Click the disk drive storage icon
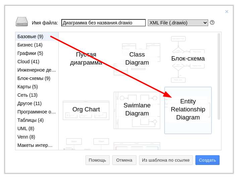240x178 pixels. (22, 22)
